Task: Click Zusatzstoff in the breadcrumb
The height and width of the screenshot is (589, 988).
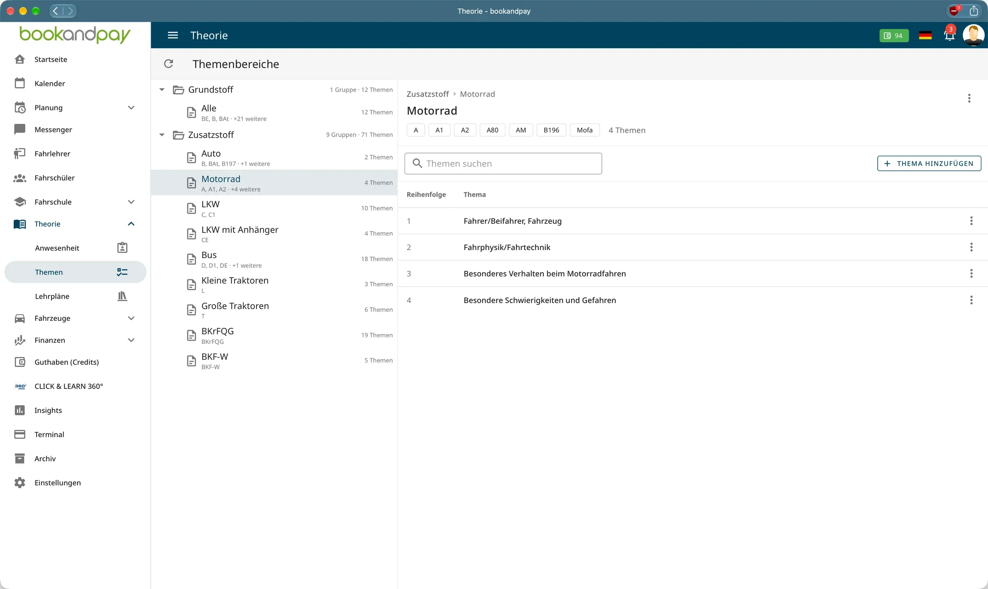Action: (x=427, y=94)
